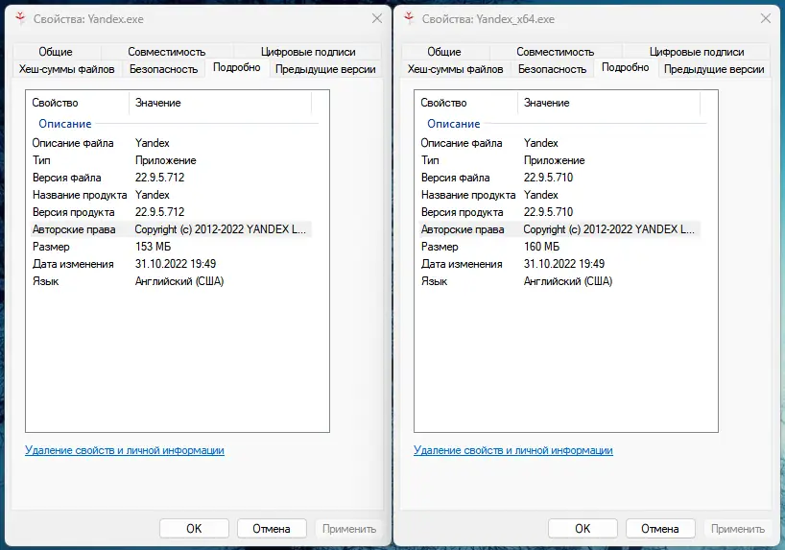
Task: Confirm with OK in the Yandex_x64.exe dialog
Action: point(583,528)
